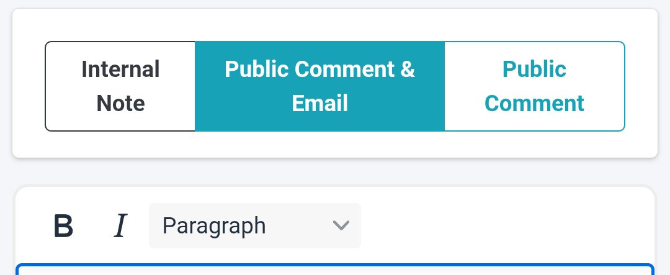This screenshot has height=275, width=670.
Task: Click the Paragraph dropdown chevron arrow
Action: (341, 225)
